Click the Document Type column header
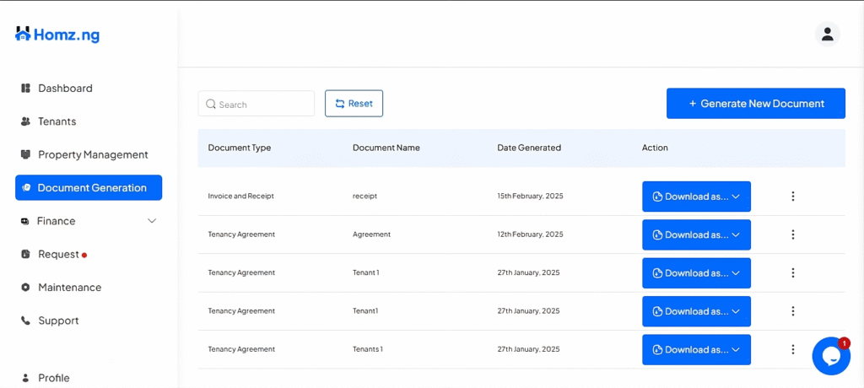Screen dimensions: 864x388 [x=239, y=148]
